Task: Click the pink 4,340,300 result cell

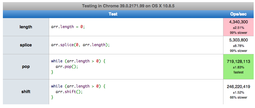Action: [239, 27]
